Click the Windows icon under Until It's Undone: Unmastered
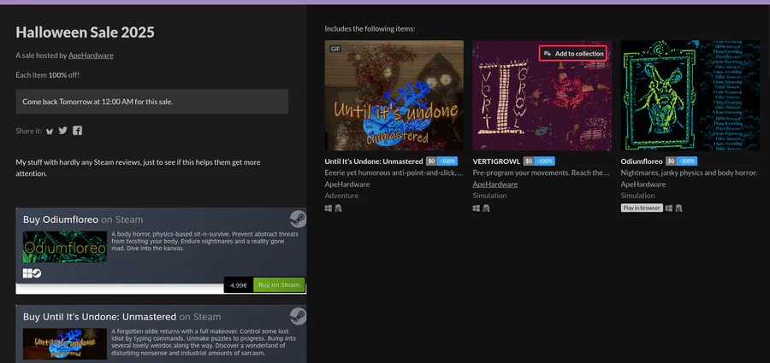Screen dimensions: 770x363 pos(329,208)
